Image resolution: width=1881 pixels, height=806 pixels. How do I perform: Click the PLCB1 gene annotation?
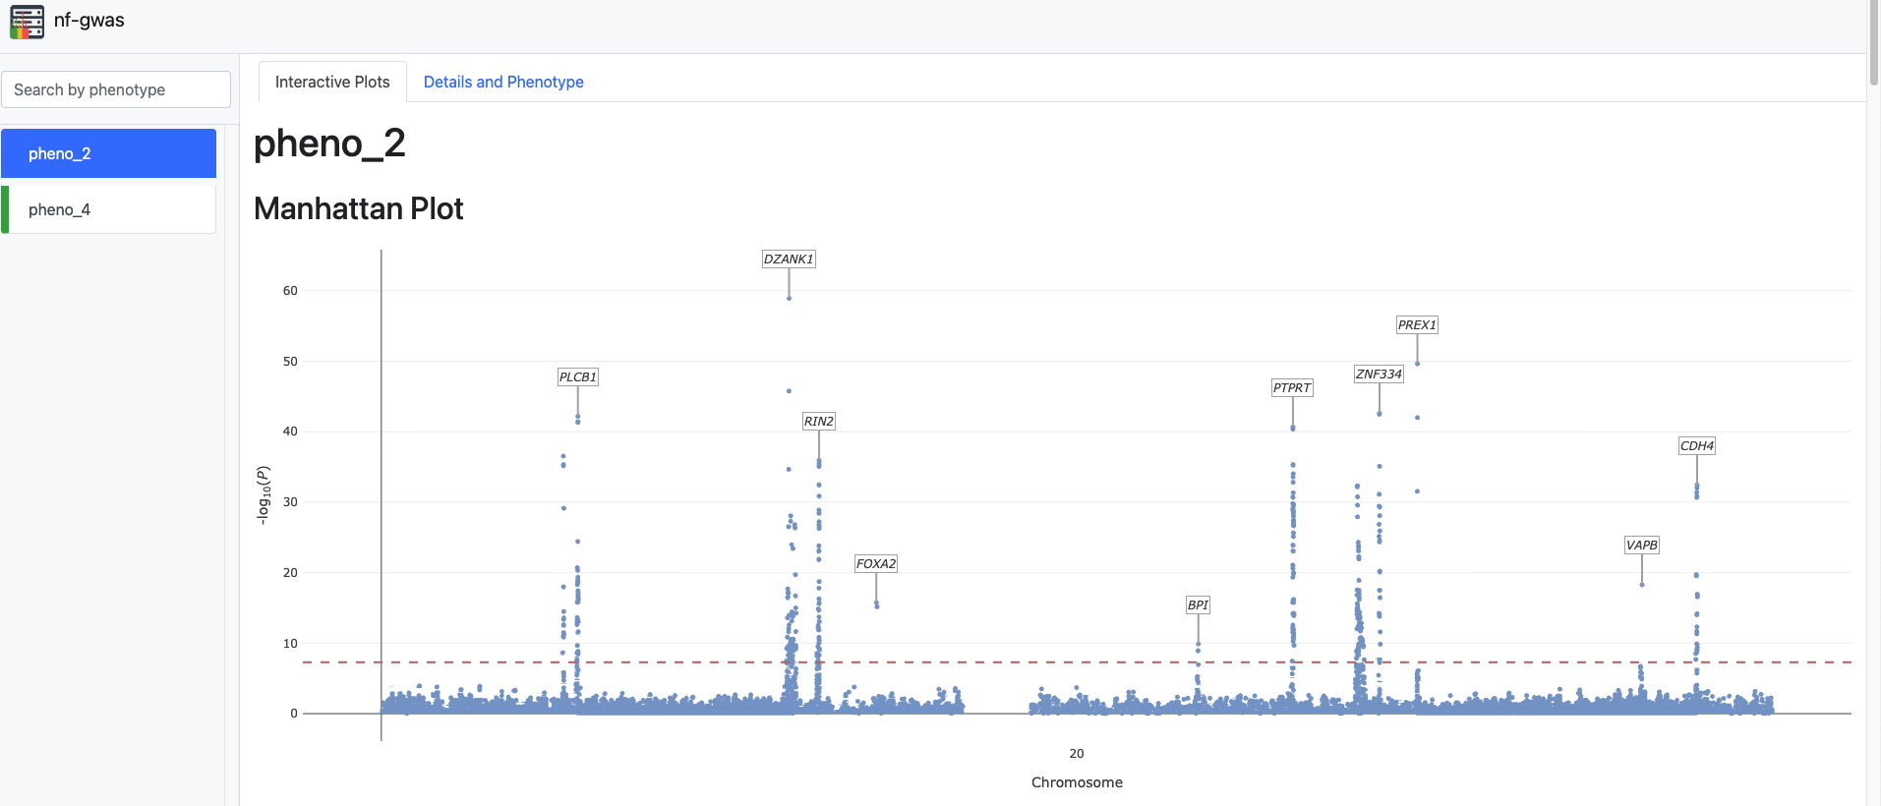(x=577, y=377)
